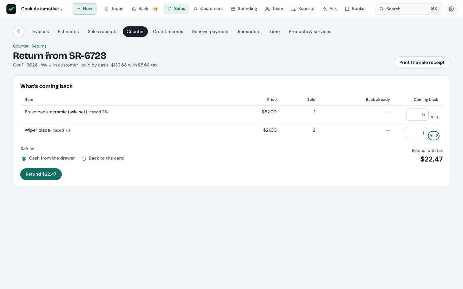Image resolution: width=463 pixels, height=289 pixels.
Task: Select Back to the card refund option
Action: point(103,158)
